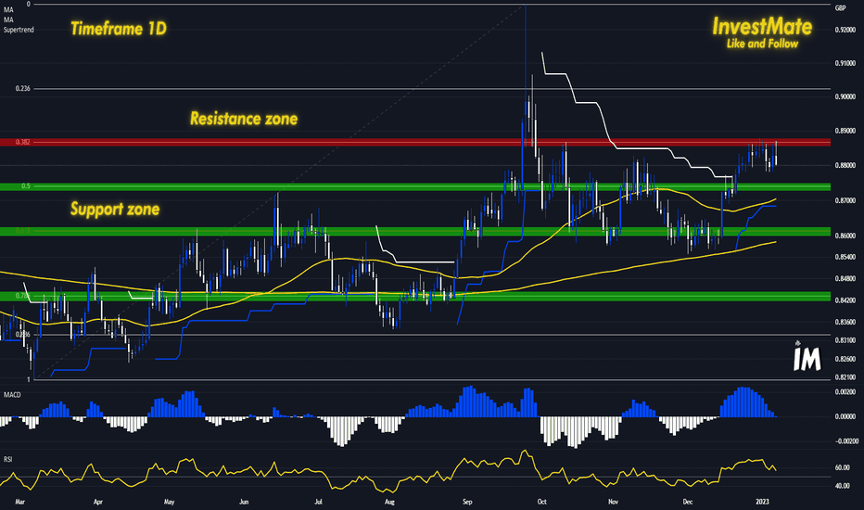Click the 0.88000 price axis label

pos(845,165)
